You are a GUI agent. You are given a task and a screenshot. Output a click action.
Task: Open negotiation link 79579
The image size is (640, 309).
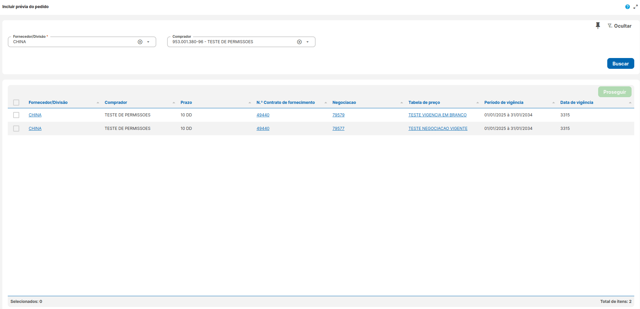point(339,115)
